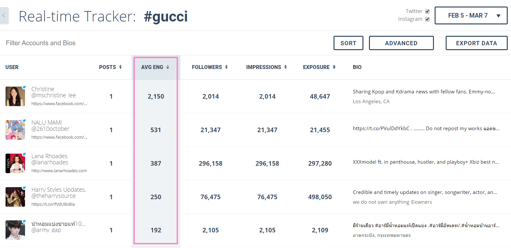Click the sort arrows next to FOLLOWERS
The width and height of the screenshot is (511, 248).
pos(226,67)
